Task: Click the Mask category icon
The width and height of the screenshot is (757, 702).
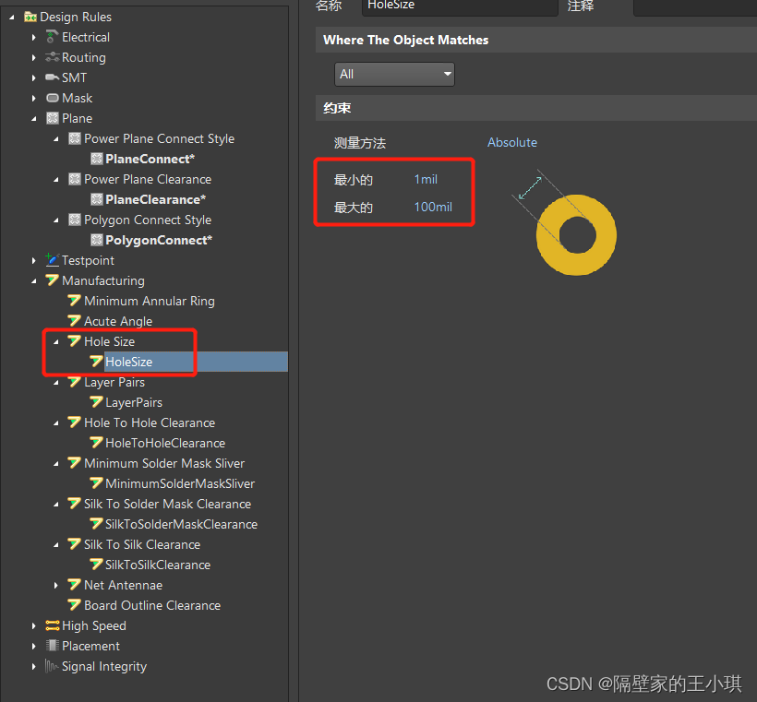Action: 52,98
